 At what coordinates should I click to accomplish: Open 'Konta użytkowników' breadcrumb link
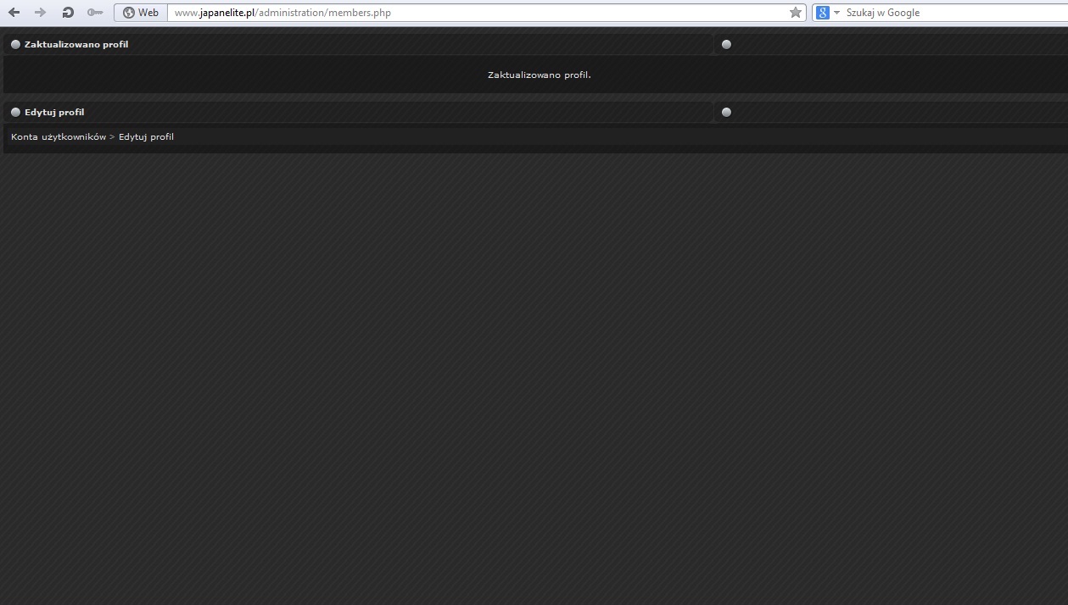pos(59,136)
